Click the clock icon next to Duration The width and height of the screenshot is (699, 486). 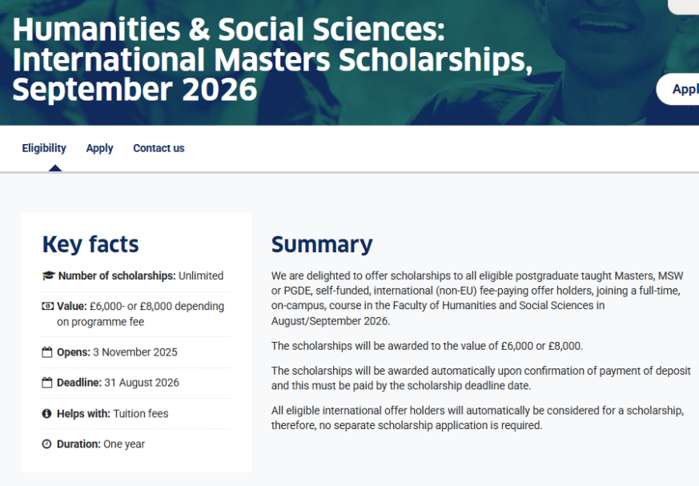(47, 444)
